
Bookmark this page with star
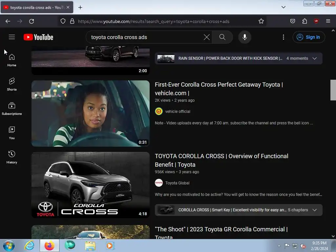(261, 21)
